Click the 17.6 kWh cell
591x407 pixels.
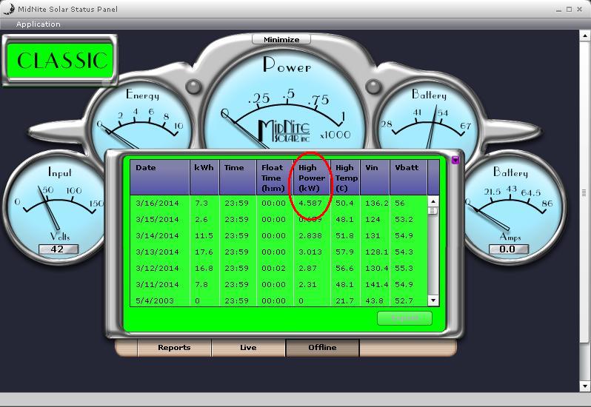point(204,252)
